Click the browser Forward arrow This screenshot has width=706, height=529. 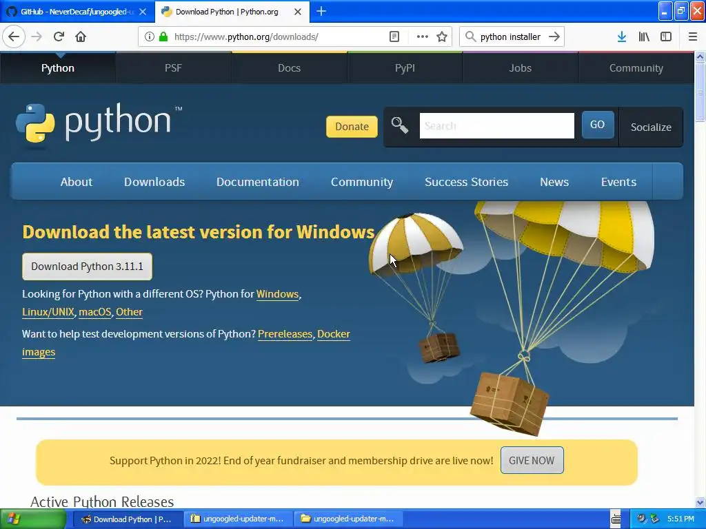pyautogui.click(x=37, y=37)
